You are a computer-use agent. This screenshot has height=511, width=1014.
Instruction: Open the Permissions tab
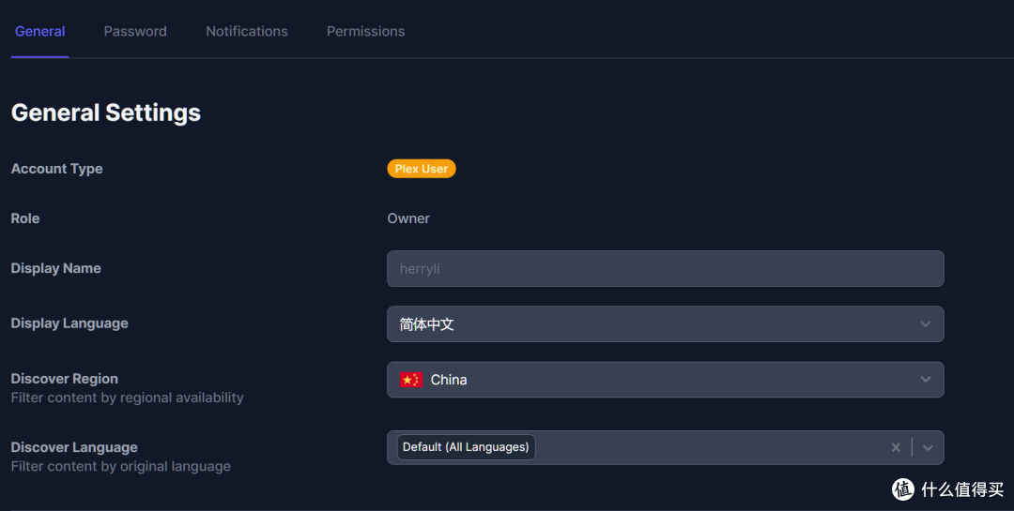pos(365,31)
